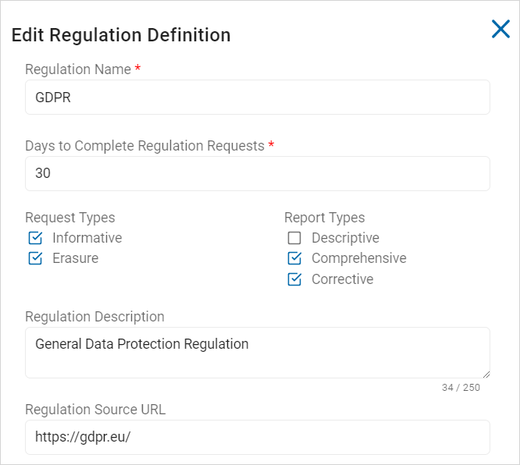This screenshot has width=520, height=465.
Task: Click the 'Erasure' checkbox label text
Action: click(75, 258)
